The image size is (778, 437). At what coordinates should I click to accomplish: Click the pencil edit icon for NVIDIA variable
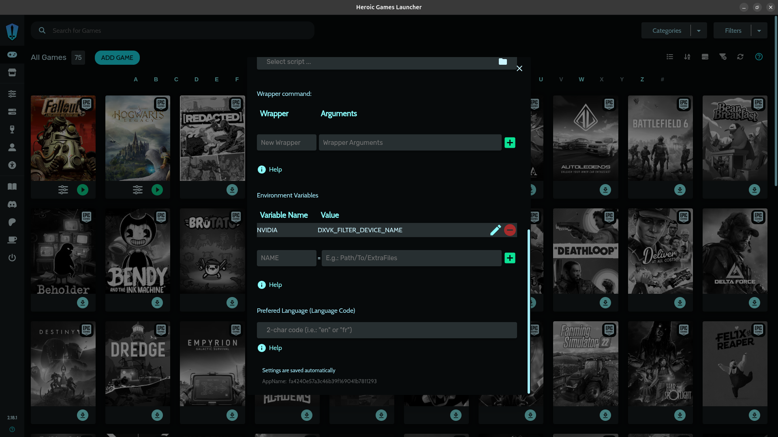click(x=495, y=230)
